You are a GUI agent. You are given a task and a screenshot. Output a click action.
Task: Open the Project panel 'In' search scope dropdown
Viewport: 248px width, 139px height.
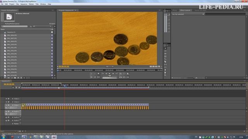click(x=42, y=26)
